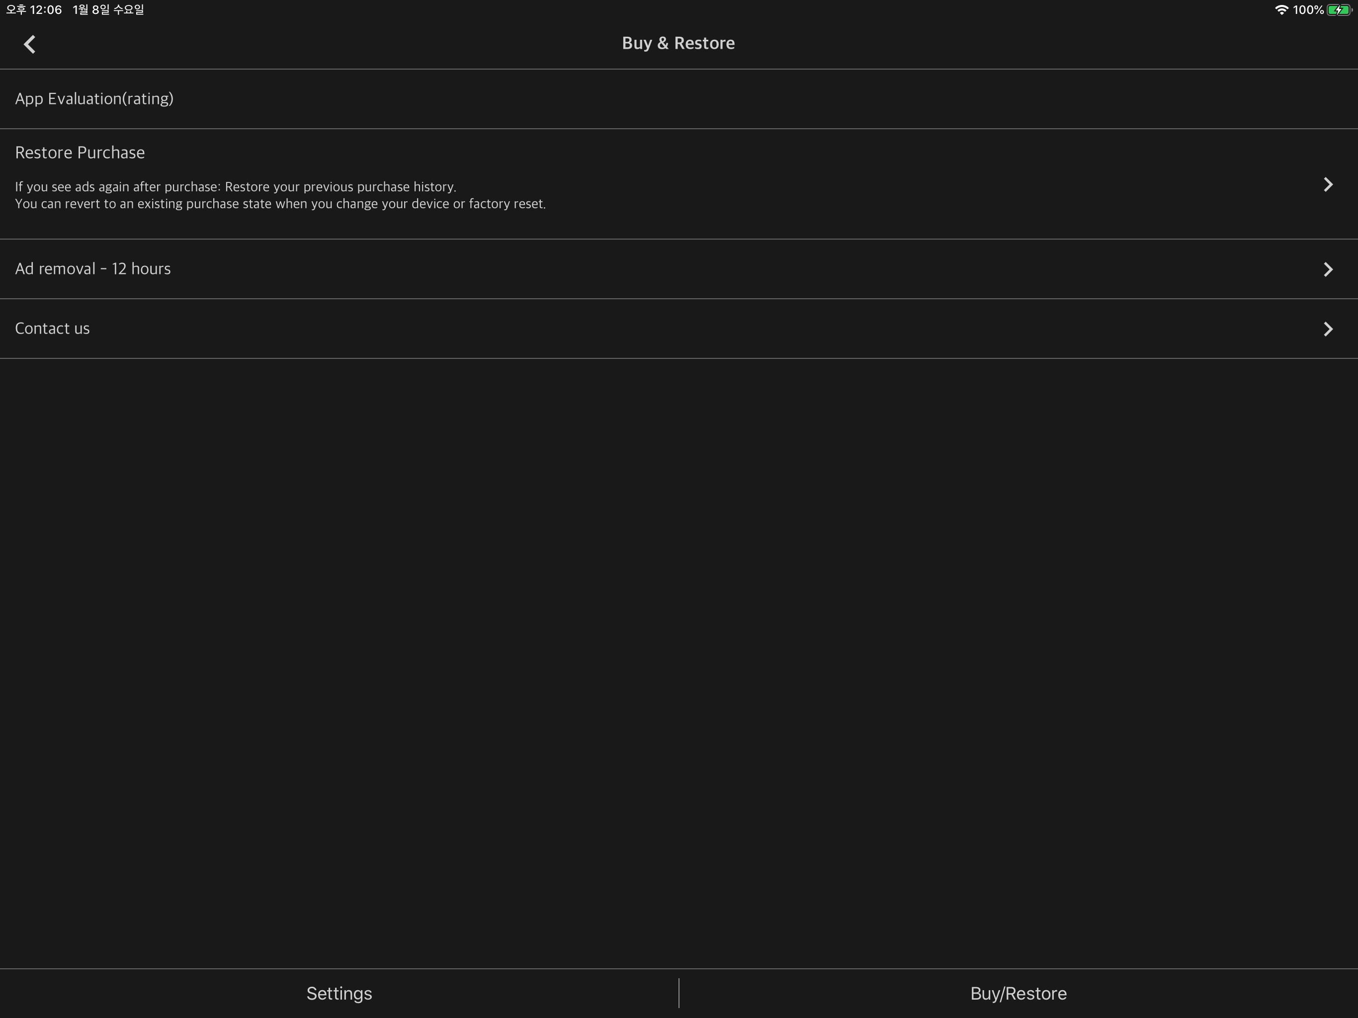Click the Contact us chevron arrow
Viewport: 1358px width, 1018px height.
[1328, 329]
